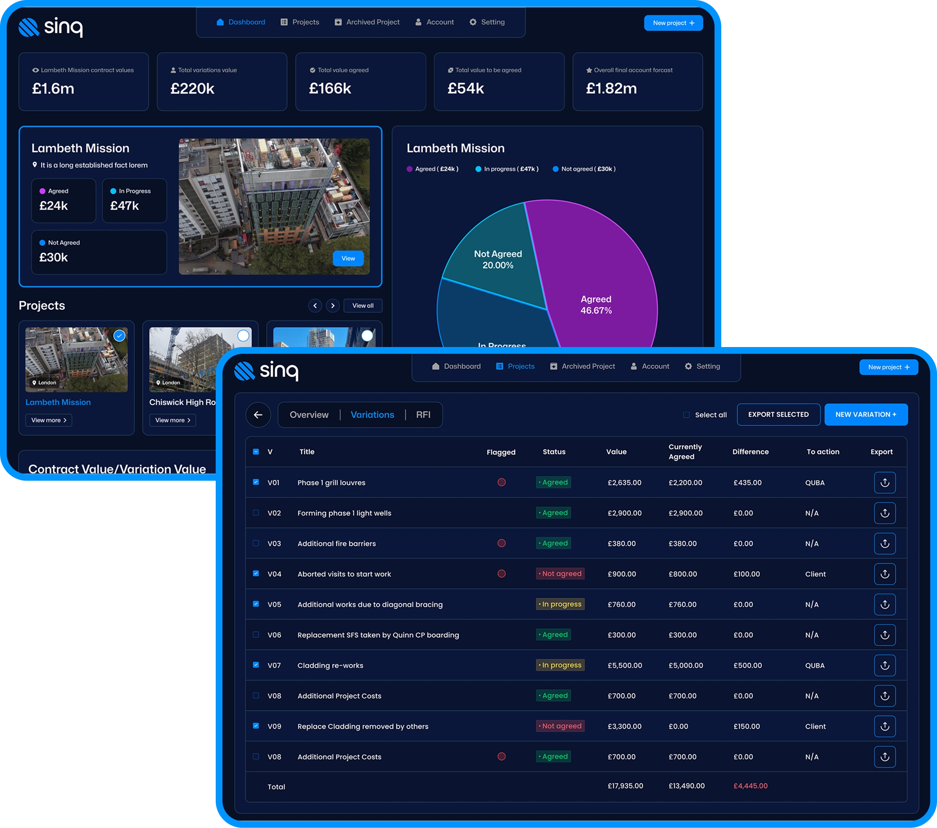Switch to the Overview tab
This screenshot has height=828, width=937.
pos(309,415)
